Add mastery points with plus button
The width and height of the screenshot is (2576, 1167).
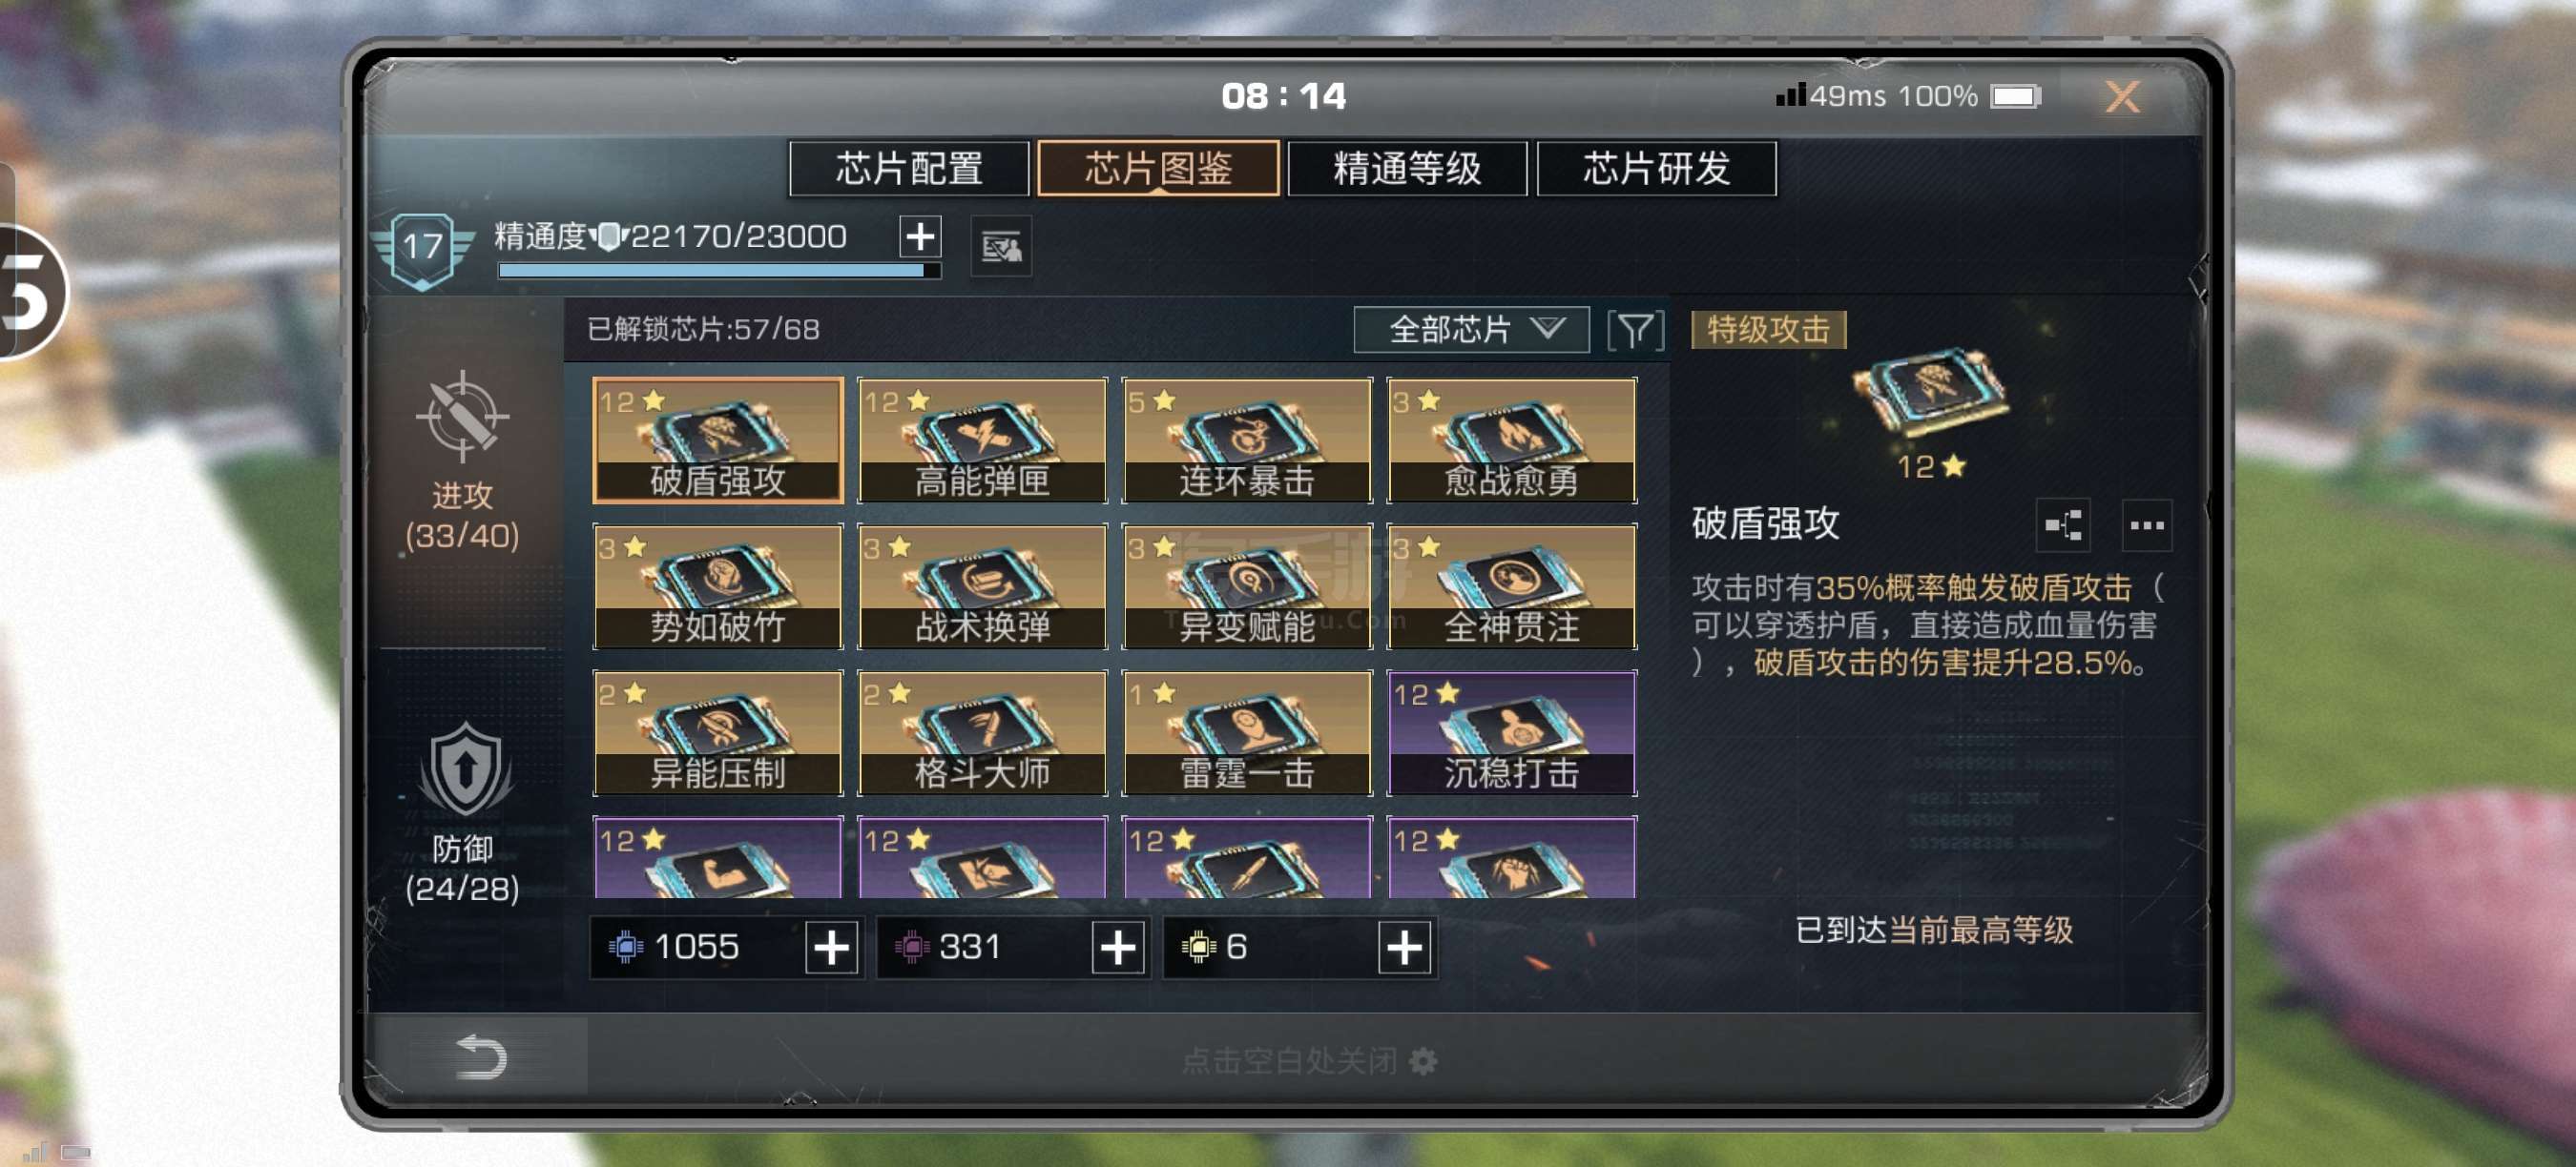click(x=920, y=236)
